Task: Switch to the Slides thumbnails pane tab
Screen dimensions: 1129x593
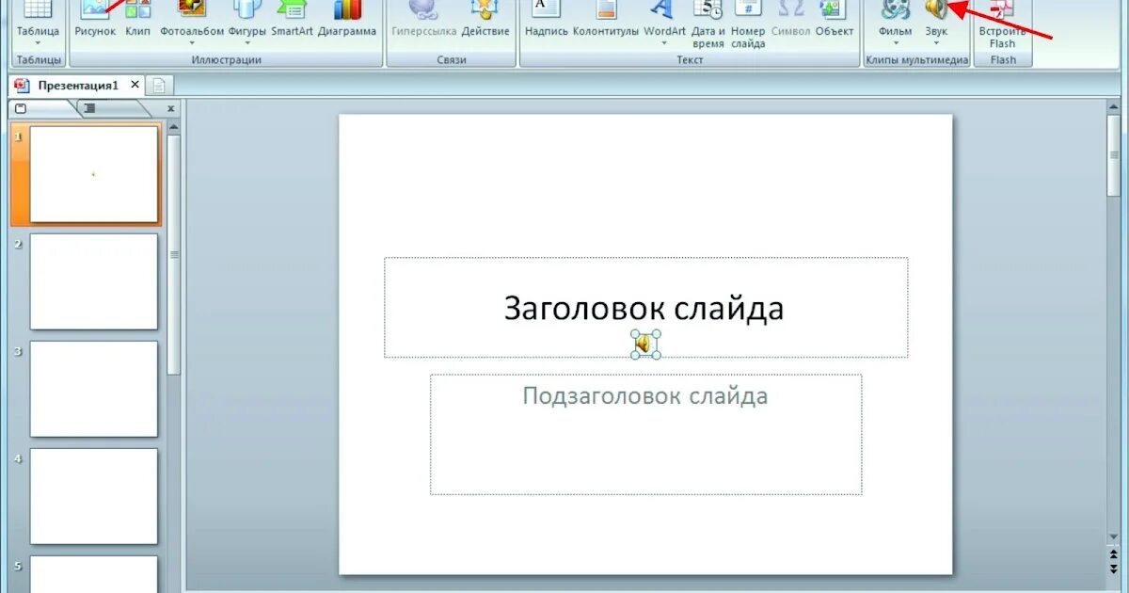Action: 22,108
